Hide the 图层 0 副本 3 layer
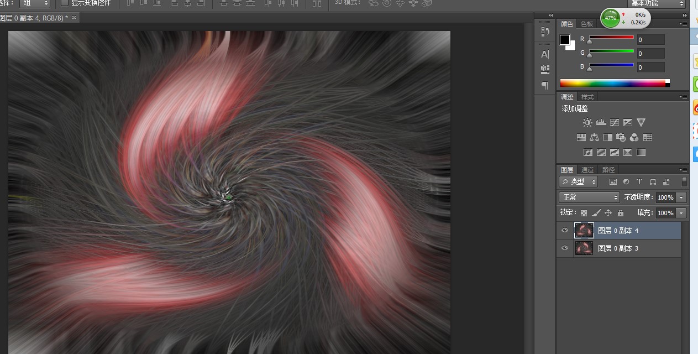698x354 pixels. point(564,248)
